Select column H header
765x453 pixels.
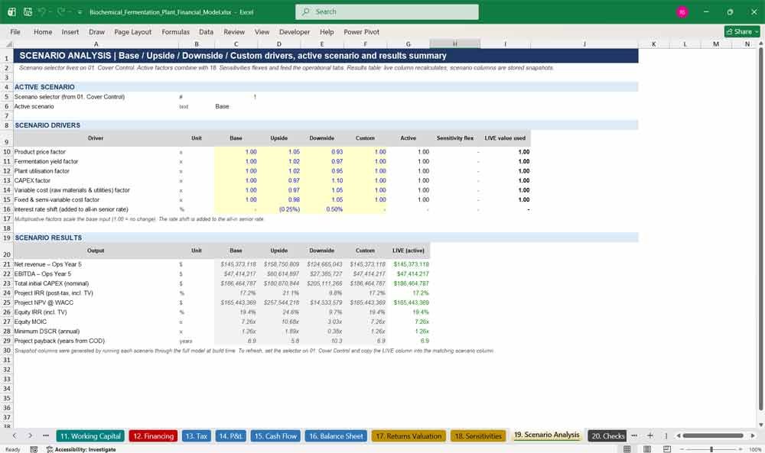[x=454, y=44]
